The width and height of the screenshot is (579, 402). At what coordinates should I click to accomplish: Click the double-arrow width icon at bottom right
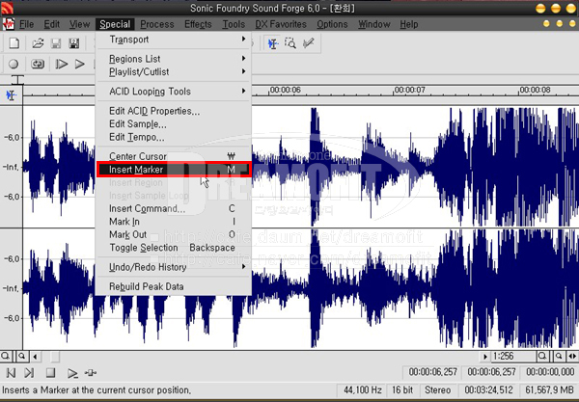(x=572, y=356)
